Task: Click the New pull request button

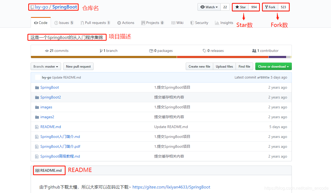Action: pos(78,67)
